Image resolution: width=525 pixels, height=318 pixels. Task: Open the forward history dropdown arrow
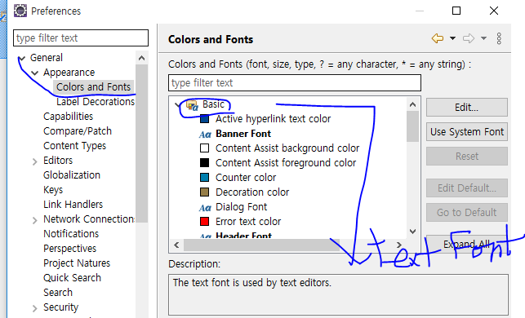point(483,38)
